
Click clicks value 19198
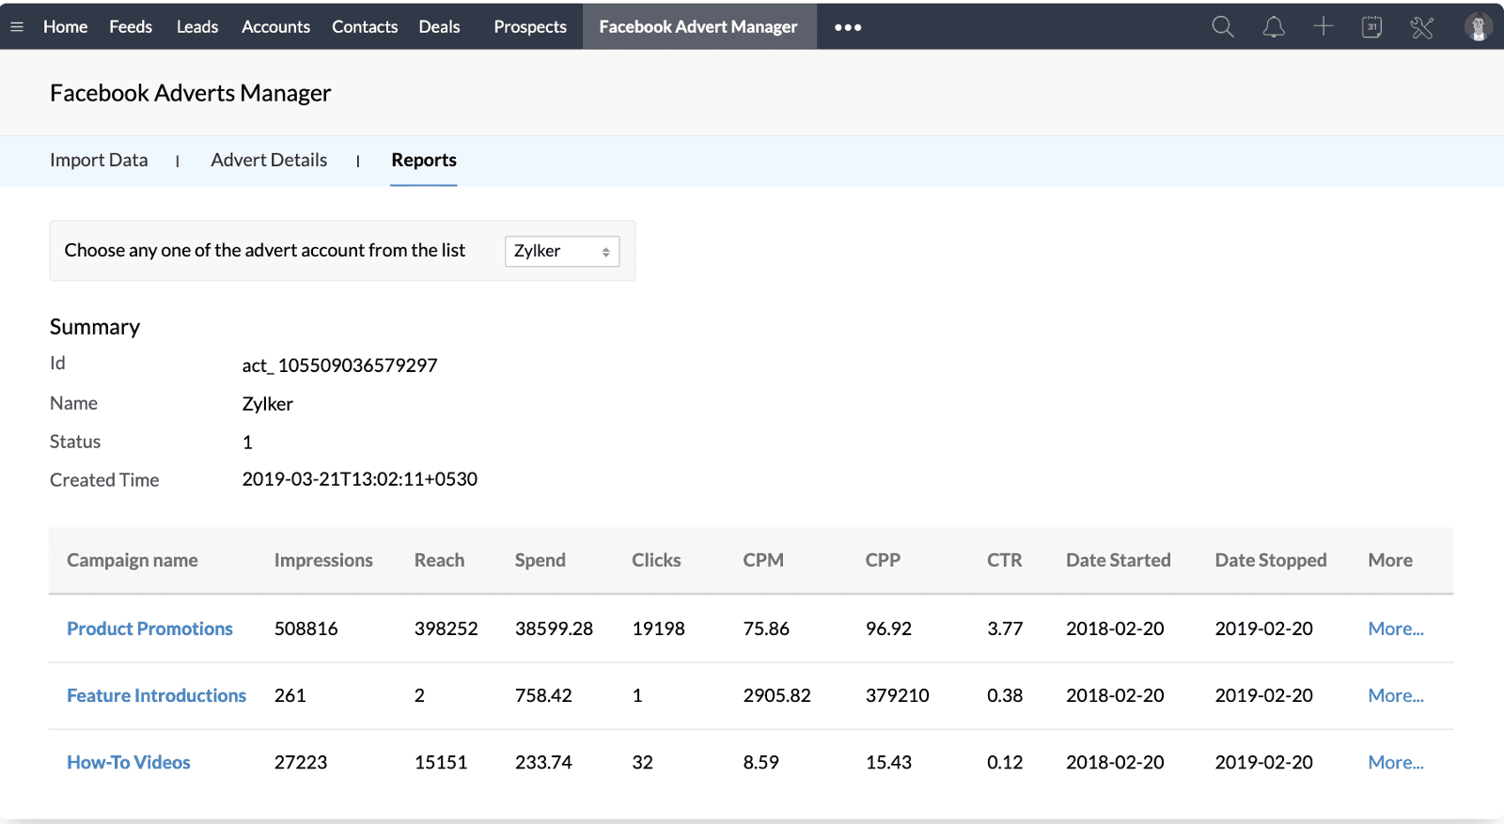658,629
